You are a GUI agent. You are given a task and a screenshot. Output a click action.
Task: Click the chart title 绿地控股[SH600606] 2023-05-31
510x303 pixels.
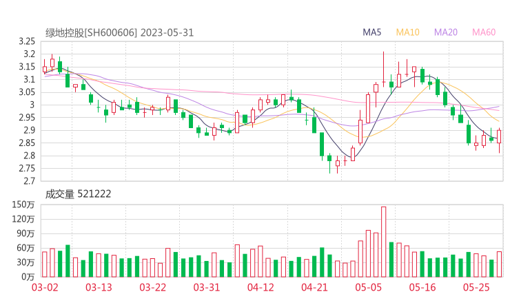coord(119,33)
